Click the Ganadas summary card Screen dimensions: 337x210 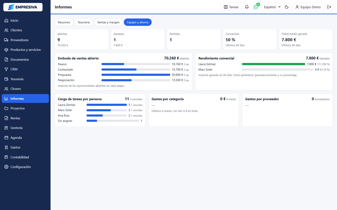pos(138,39)
